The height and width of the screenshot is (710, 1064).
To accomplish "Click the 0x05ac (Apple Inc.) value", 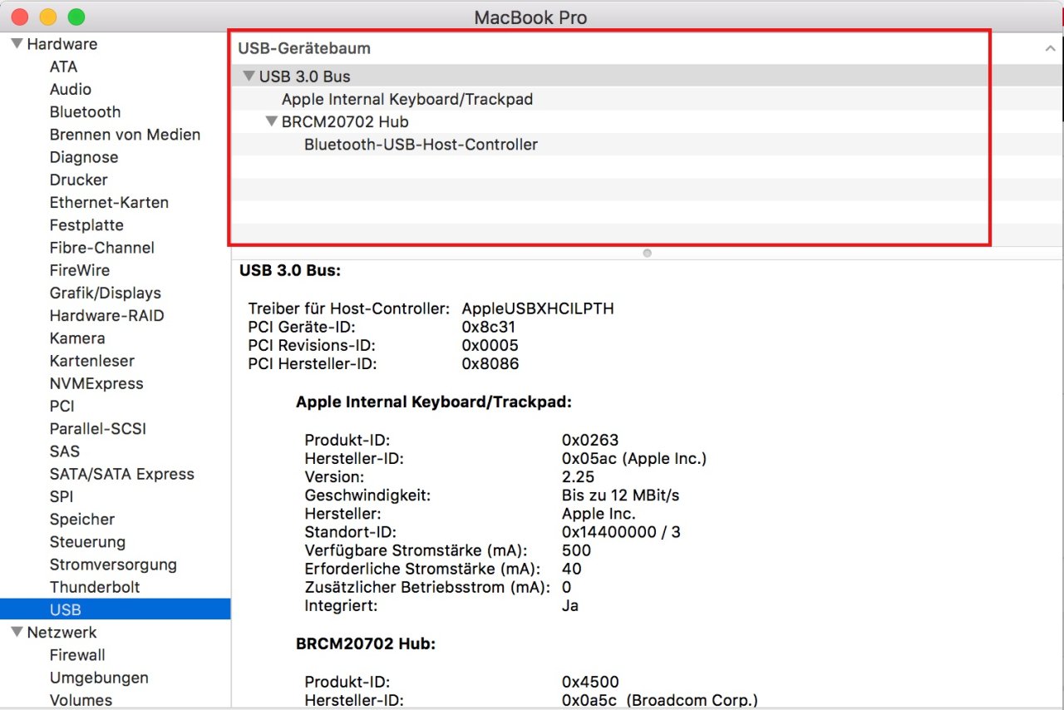I will pos(634,459).
